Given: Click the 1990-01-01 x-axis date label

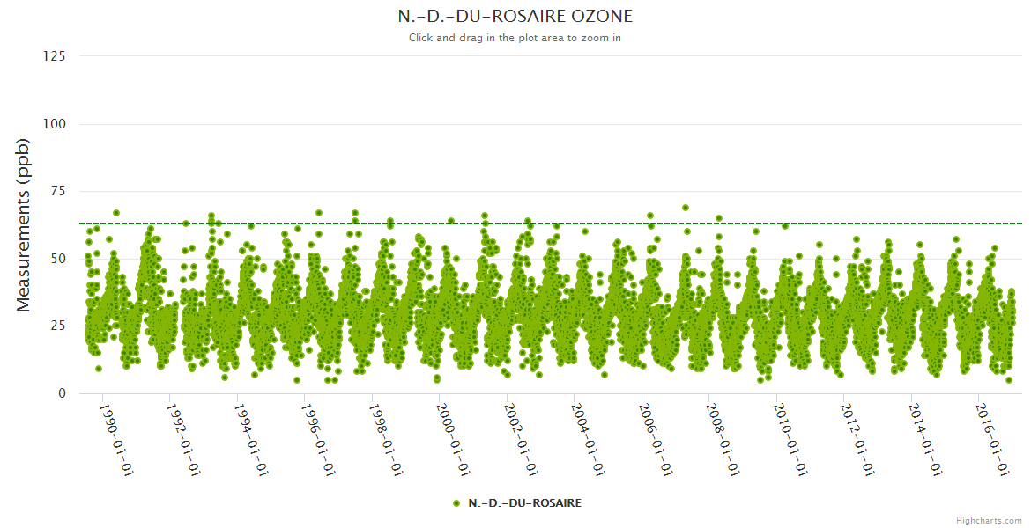Looking at the screenshot, I should click(x=115, y=440).
